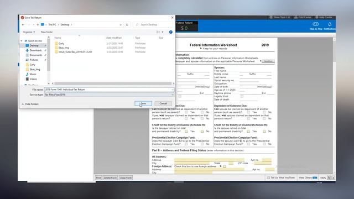Sort by the Type column header
The height and width of the screenshot is (199, 354).
138,38
